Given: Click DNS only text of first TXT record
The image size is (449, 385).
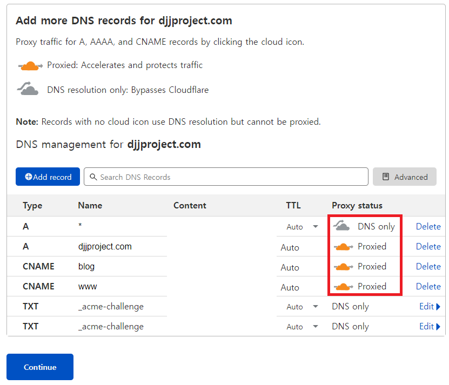Looking at the screenshot, I should click(350, 307).
